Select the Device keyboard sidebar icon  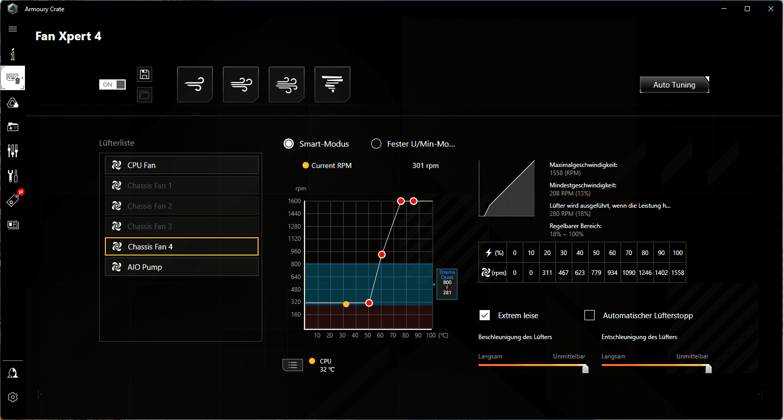click(13, 78)
